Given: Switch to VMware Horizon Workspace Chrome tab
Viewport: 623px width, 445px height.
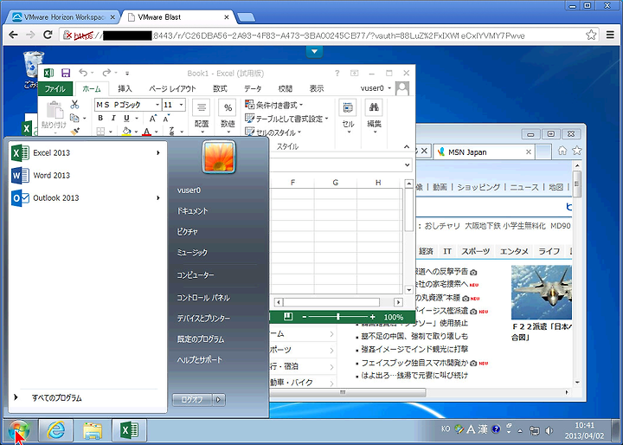Looking at the screenshot, I should pyautogui.click(x=63, y=17).
